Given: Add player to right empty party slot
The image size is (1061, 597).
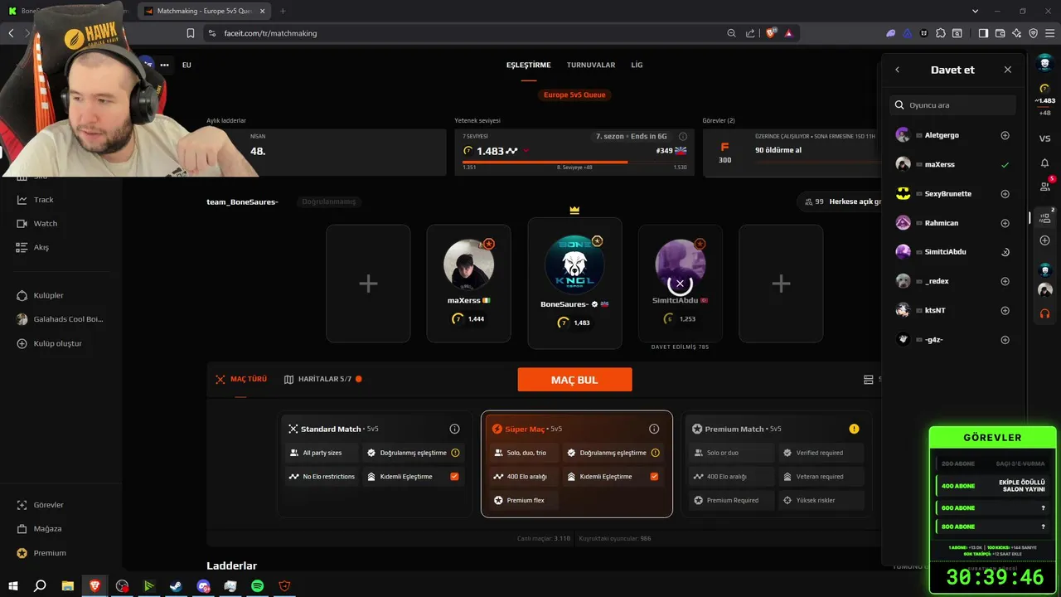Looking at the screenshot, I should pyautogui.click(x=781, y=284).
